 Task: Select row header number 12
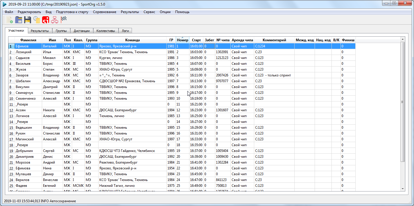(11, 110)
